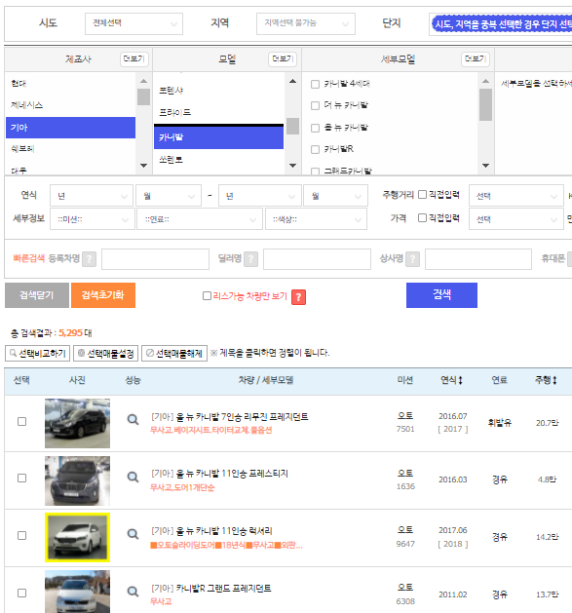
Task: Select 프라이드 in model list
Action: [x=218, y=113]
